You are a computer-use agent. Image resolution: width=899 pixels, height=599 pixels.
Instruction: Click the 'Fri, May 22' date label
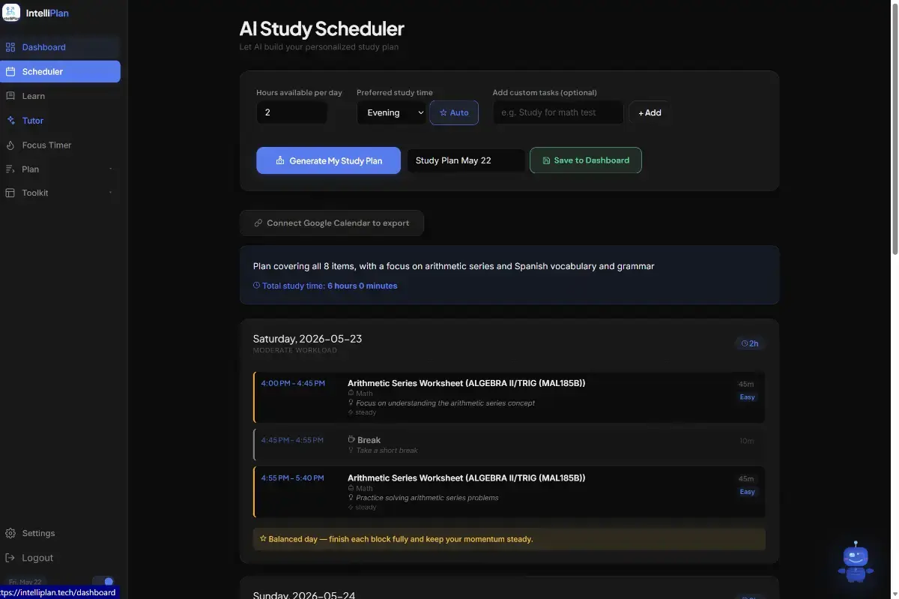25,582
